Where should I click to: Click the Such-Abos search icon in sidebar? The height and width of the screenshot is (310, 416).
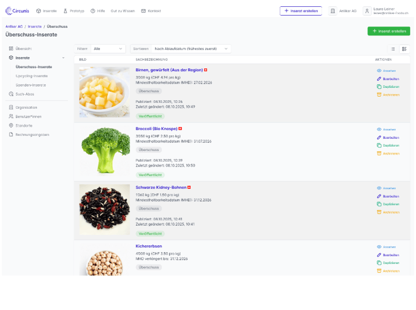point(11,94)
